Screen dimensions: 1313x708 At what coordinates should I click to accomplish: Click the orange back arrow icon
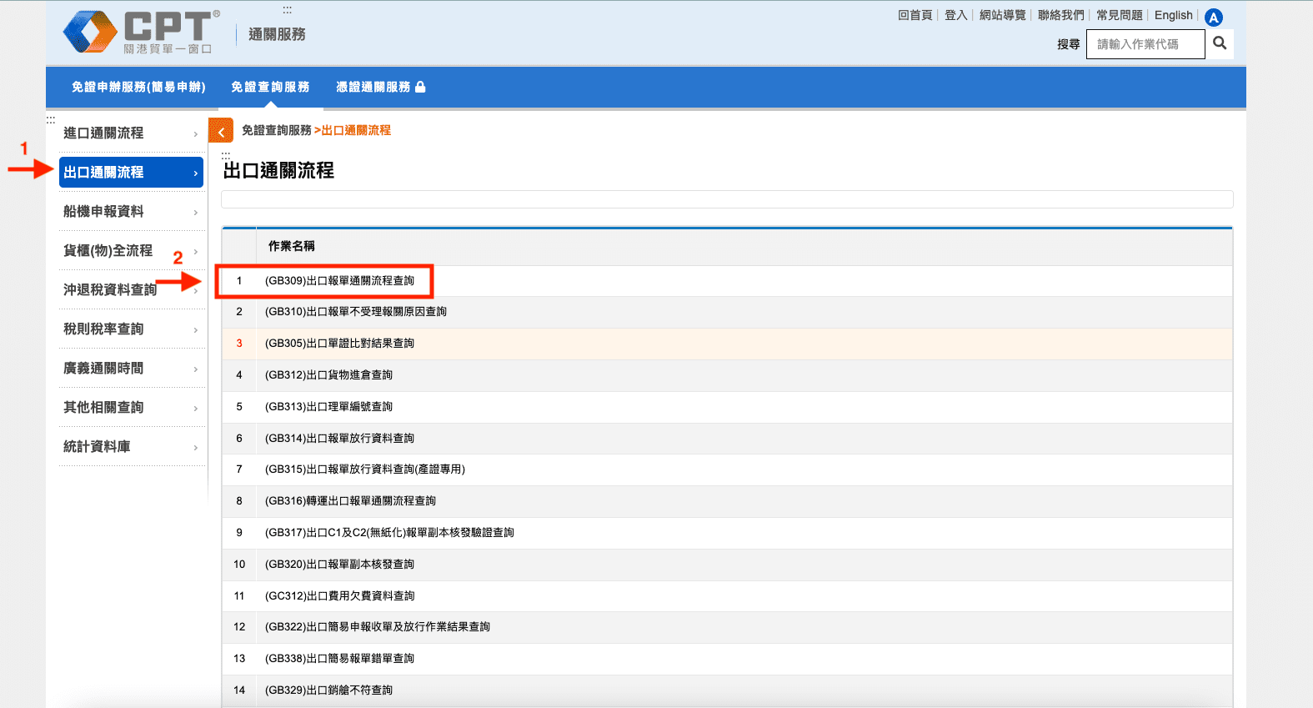pyautogui.click(x=221, y=131)
